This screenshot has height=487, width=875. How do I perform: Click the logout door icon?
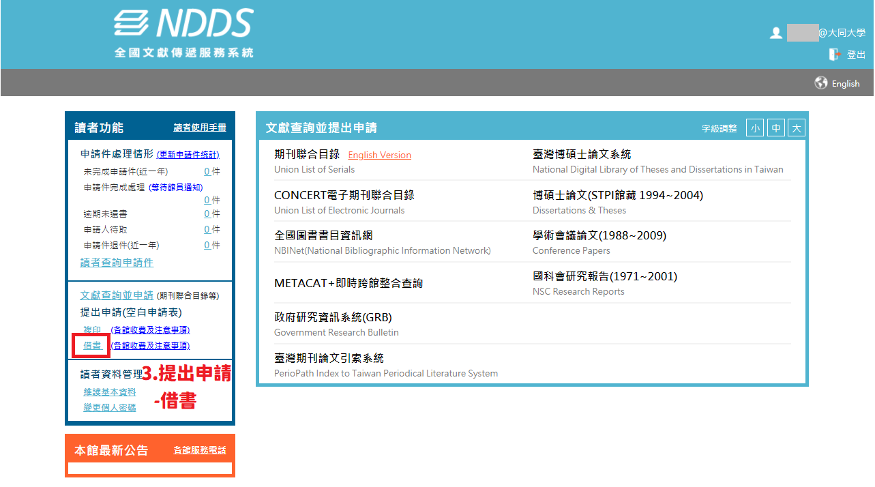[834, 55]
